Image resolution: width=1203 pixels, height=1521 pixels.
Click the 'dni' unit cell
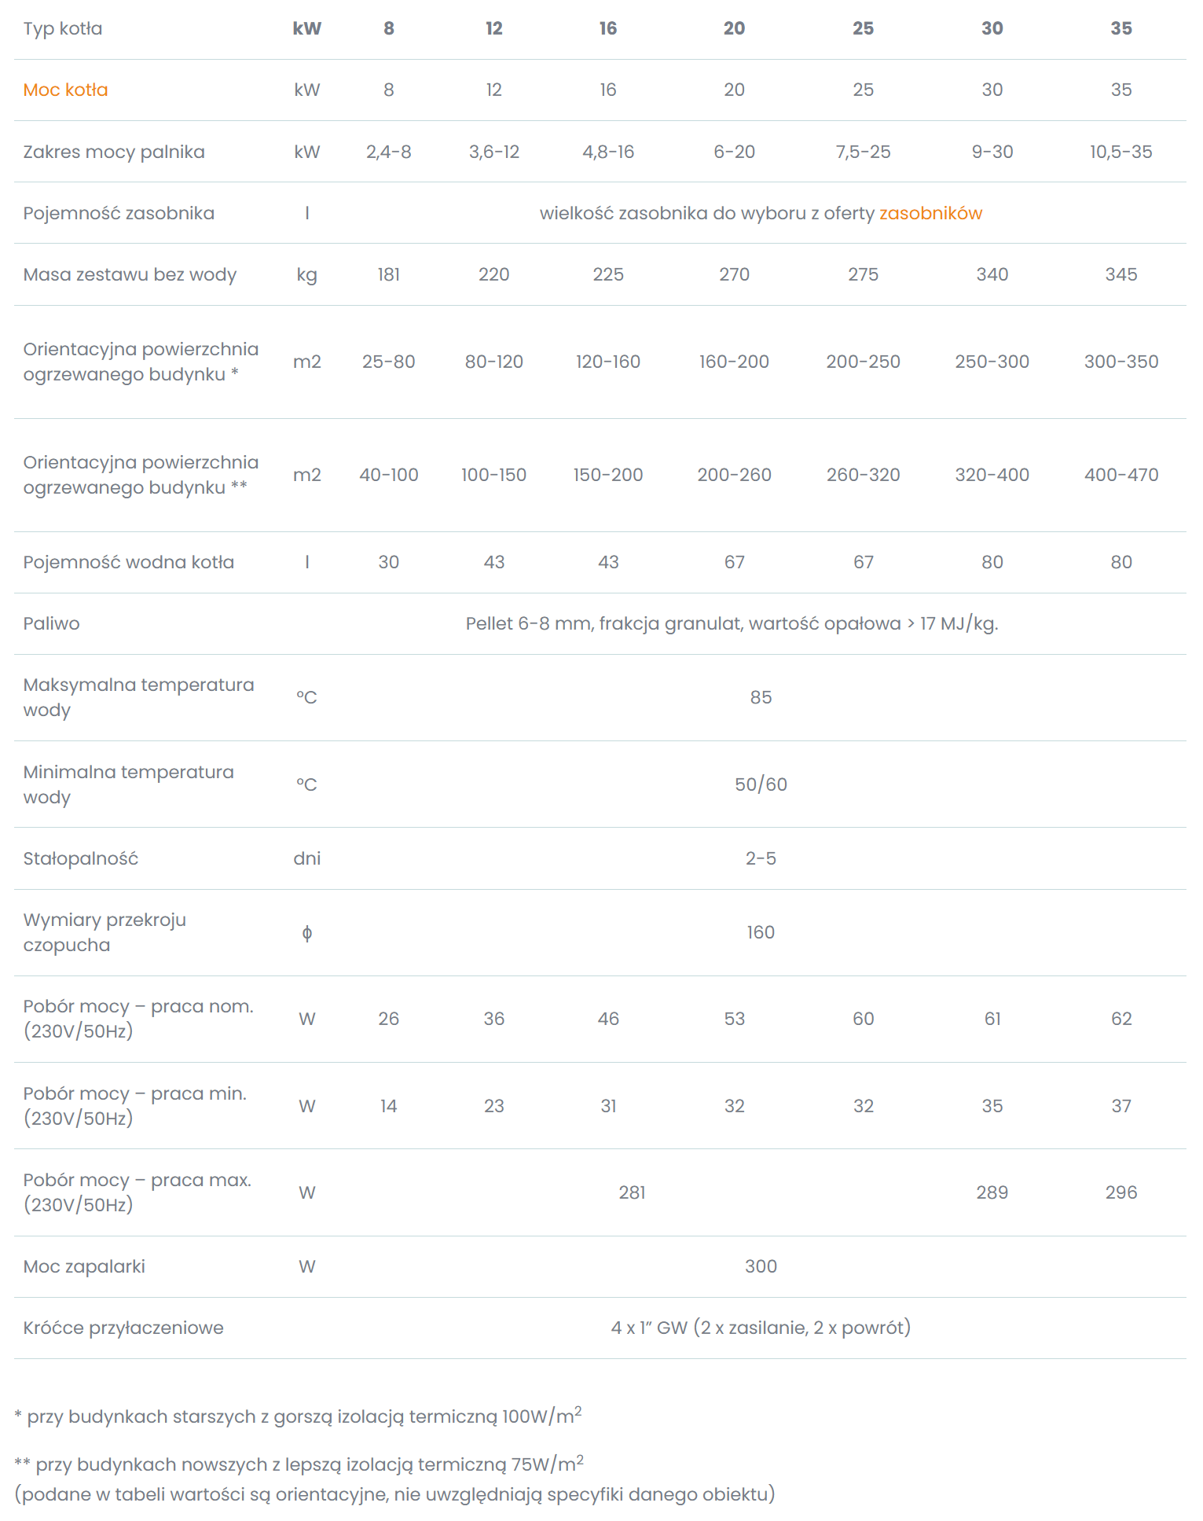307,858
